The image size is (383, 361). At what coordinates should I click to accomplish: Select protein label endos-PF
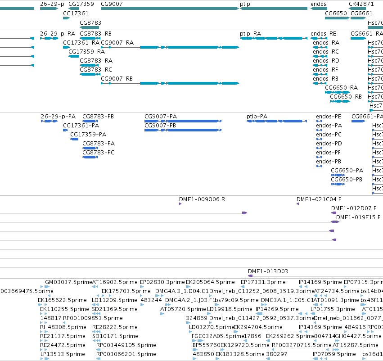pos(328,153)
